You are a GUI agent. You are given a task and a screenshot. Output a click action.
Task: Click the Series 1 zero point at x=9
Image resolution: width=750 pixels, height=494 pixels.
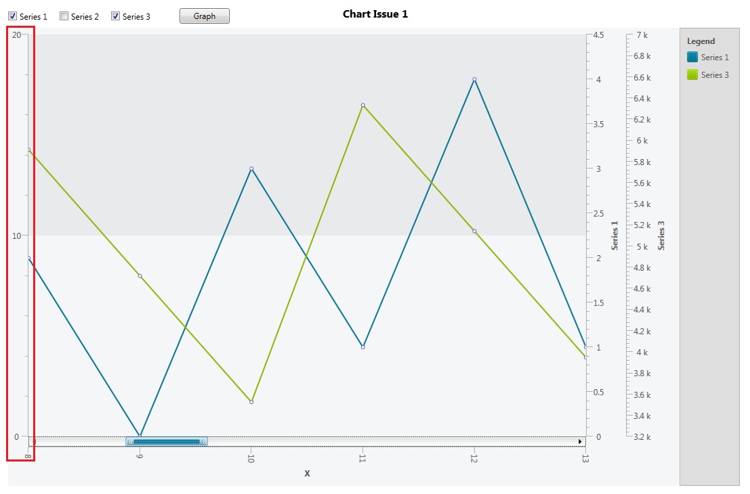click(x=140, y=436)
